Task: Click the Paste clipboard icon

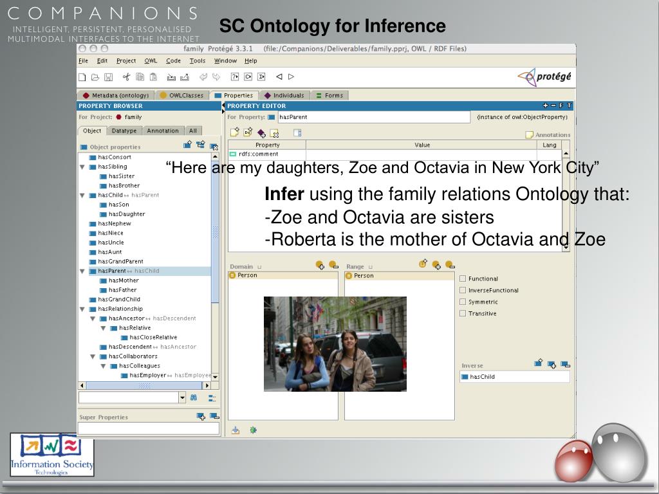Action: (x=153, y=77)
